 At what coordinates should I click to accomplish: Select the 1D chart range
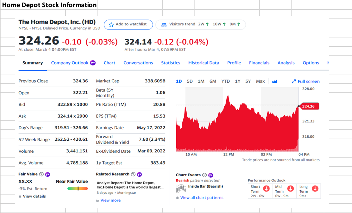tap(179, 81)
